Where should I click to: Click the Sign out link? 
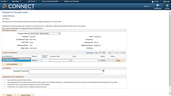pyautogui.click(x=166, y=2)
